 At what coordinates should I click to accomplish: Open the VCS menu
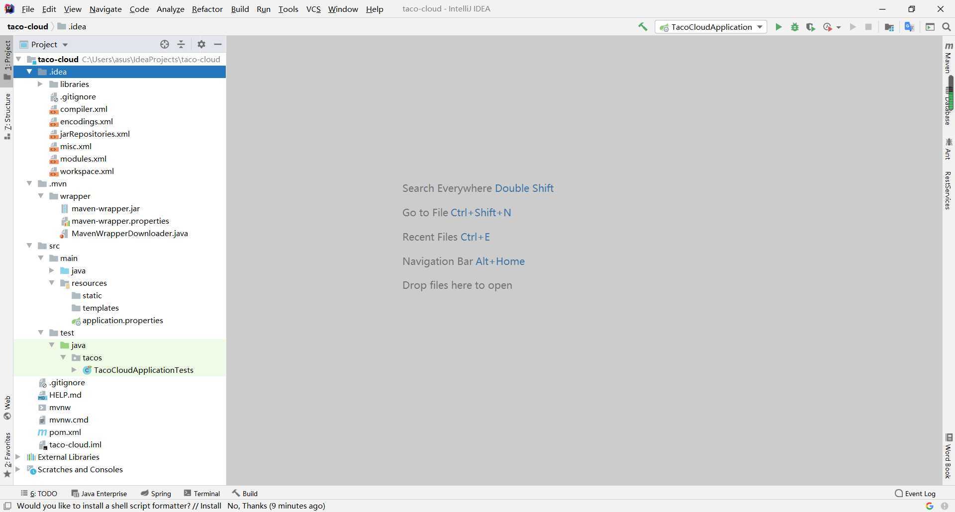pyautogui.click(x=313, y=9)
